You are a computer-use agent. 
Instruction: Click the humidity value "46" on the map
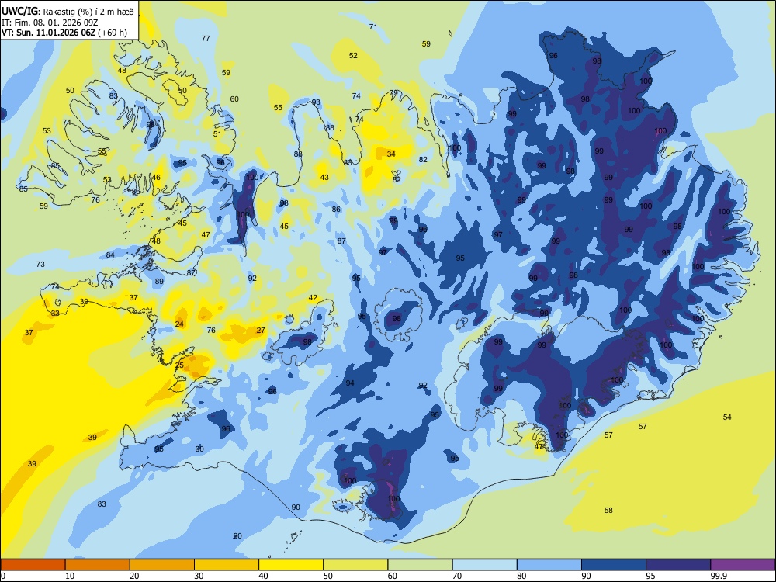[x=156, y=177]
